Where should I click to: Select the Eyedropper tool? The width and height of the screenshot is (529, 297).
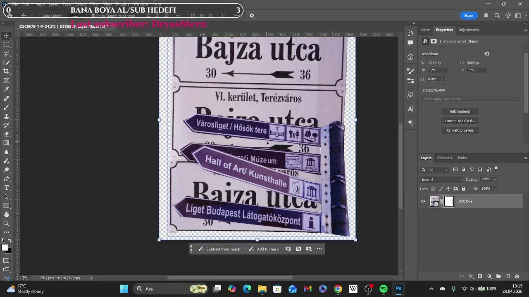[x=7, y=90]
